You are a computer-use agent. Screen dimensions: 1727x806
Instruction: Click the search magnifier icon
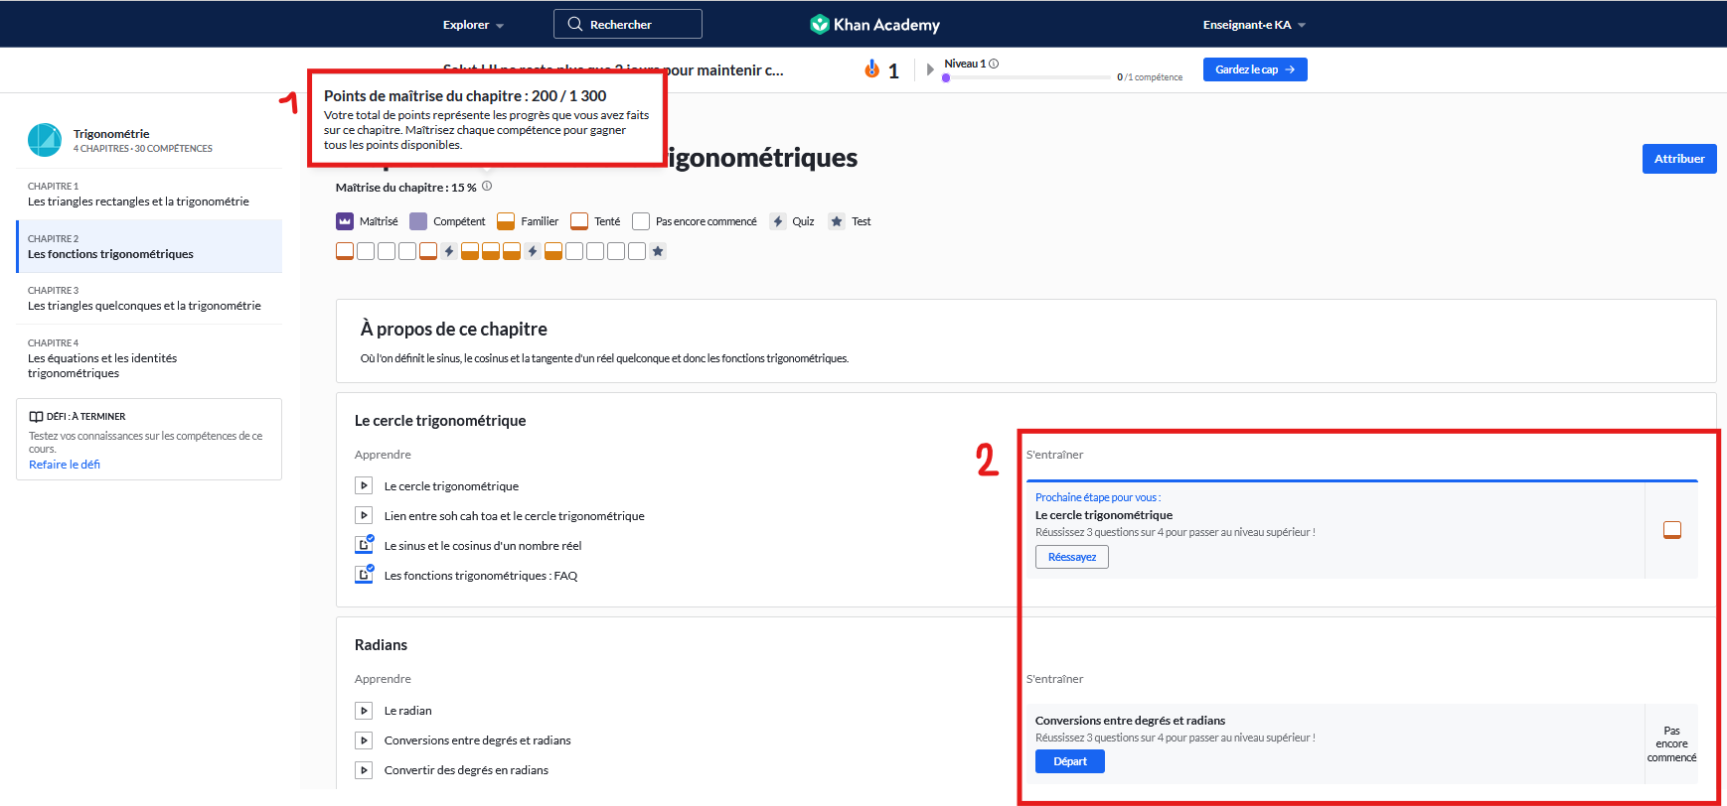(x=574, y=24)
